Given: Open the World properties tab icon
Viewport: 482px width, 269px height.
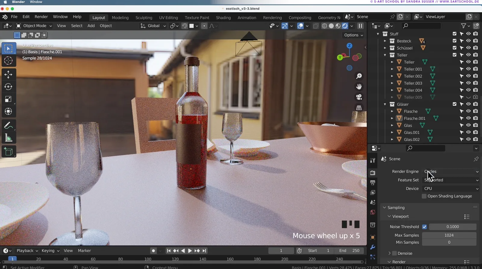Looking at the screenshot, I should 373,212.
